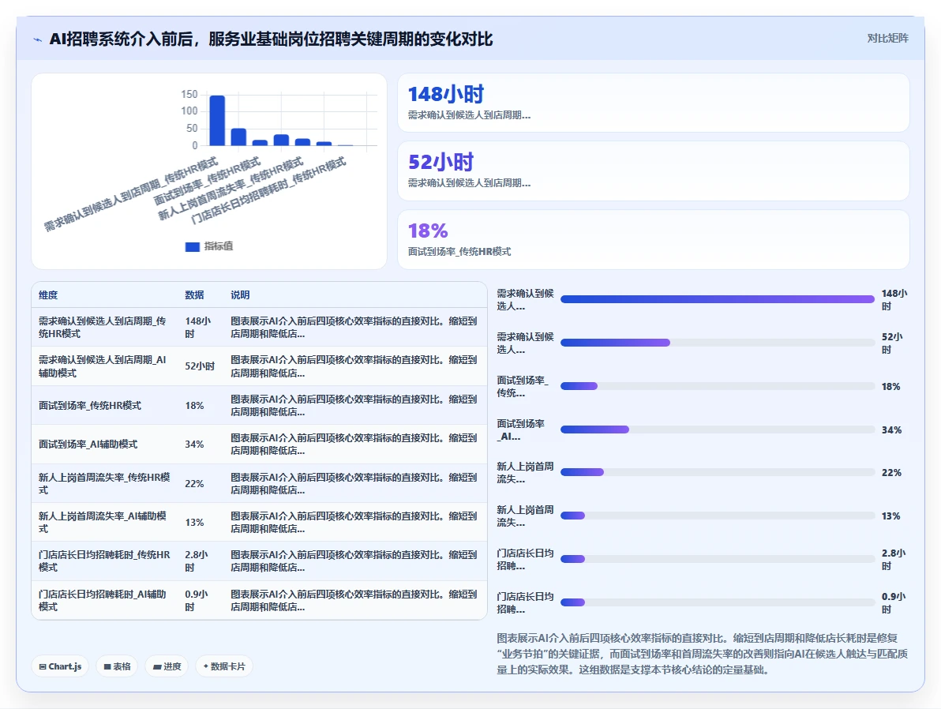Click the 100 y-axis tick label
The width and height of the screenshot is (941, 709).
pyautogui.click(x=189, y=111)
